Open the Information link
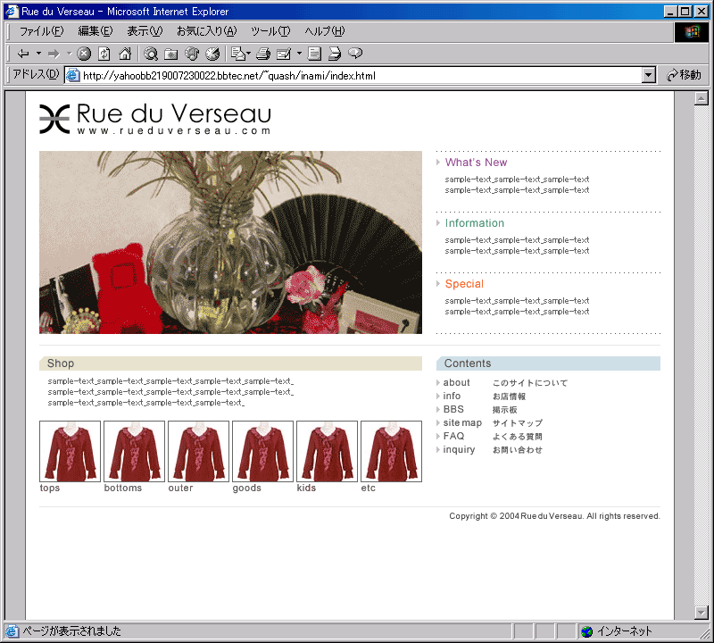Screen dimensions: 714x643 pyautogui.click(x=475, y=223)
